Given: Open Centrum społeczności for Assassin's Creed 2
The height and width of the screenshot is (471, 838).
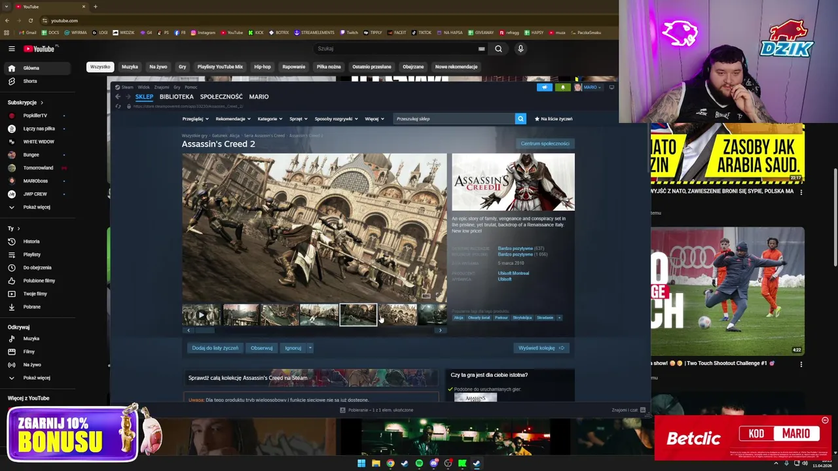Looking at the screenshot, I should (545, 143).
